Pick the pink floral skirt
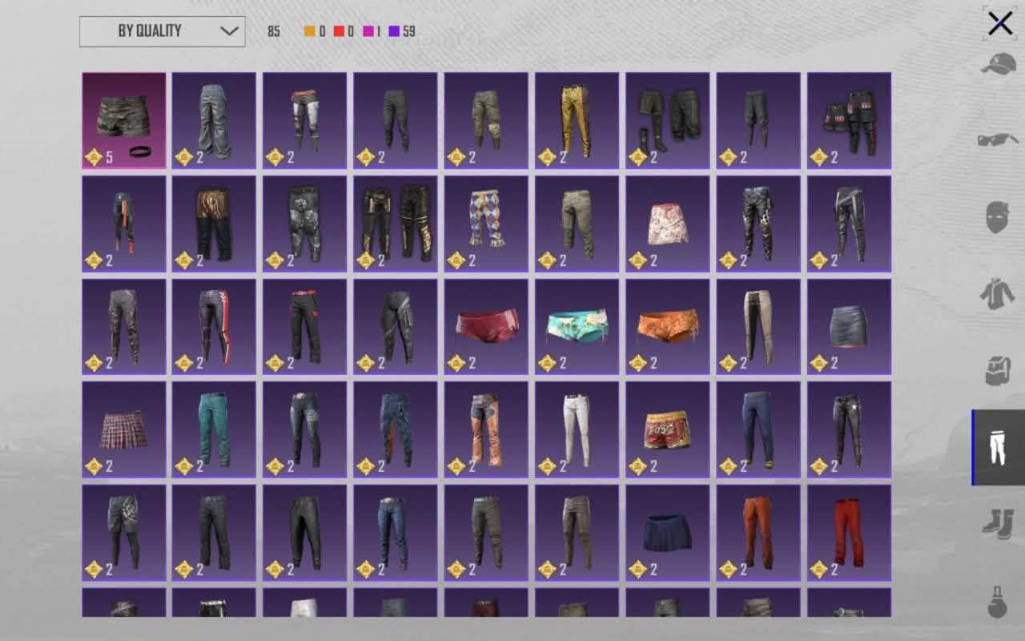The image size is (1025, 641). (668, 224)
